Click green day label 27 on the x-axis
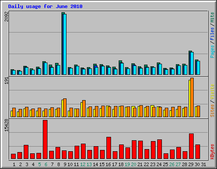The image size is (217, 169). click(178, 164)
